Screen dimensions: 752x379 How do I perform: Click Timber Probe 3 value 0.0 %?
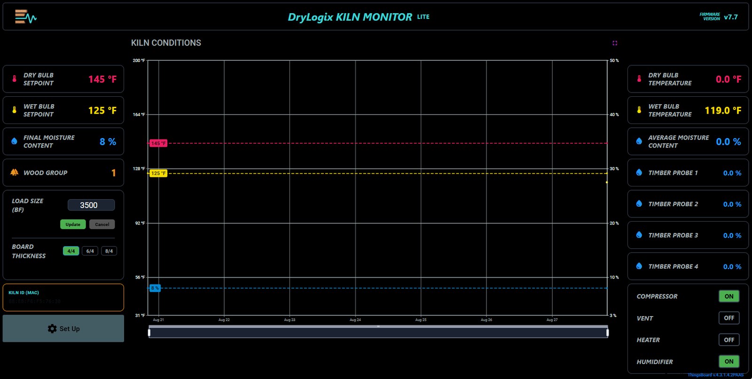[732, 235]
